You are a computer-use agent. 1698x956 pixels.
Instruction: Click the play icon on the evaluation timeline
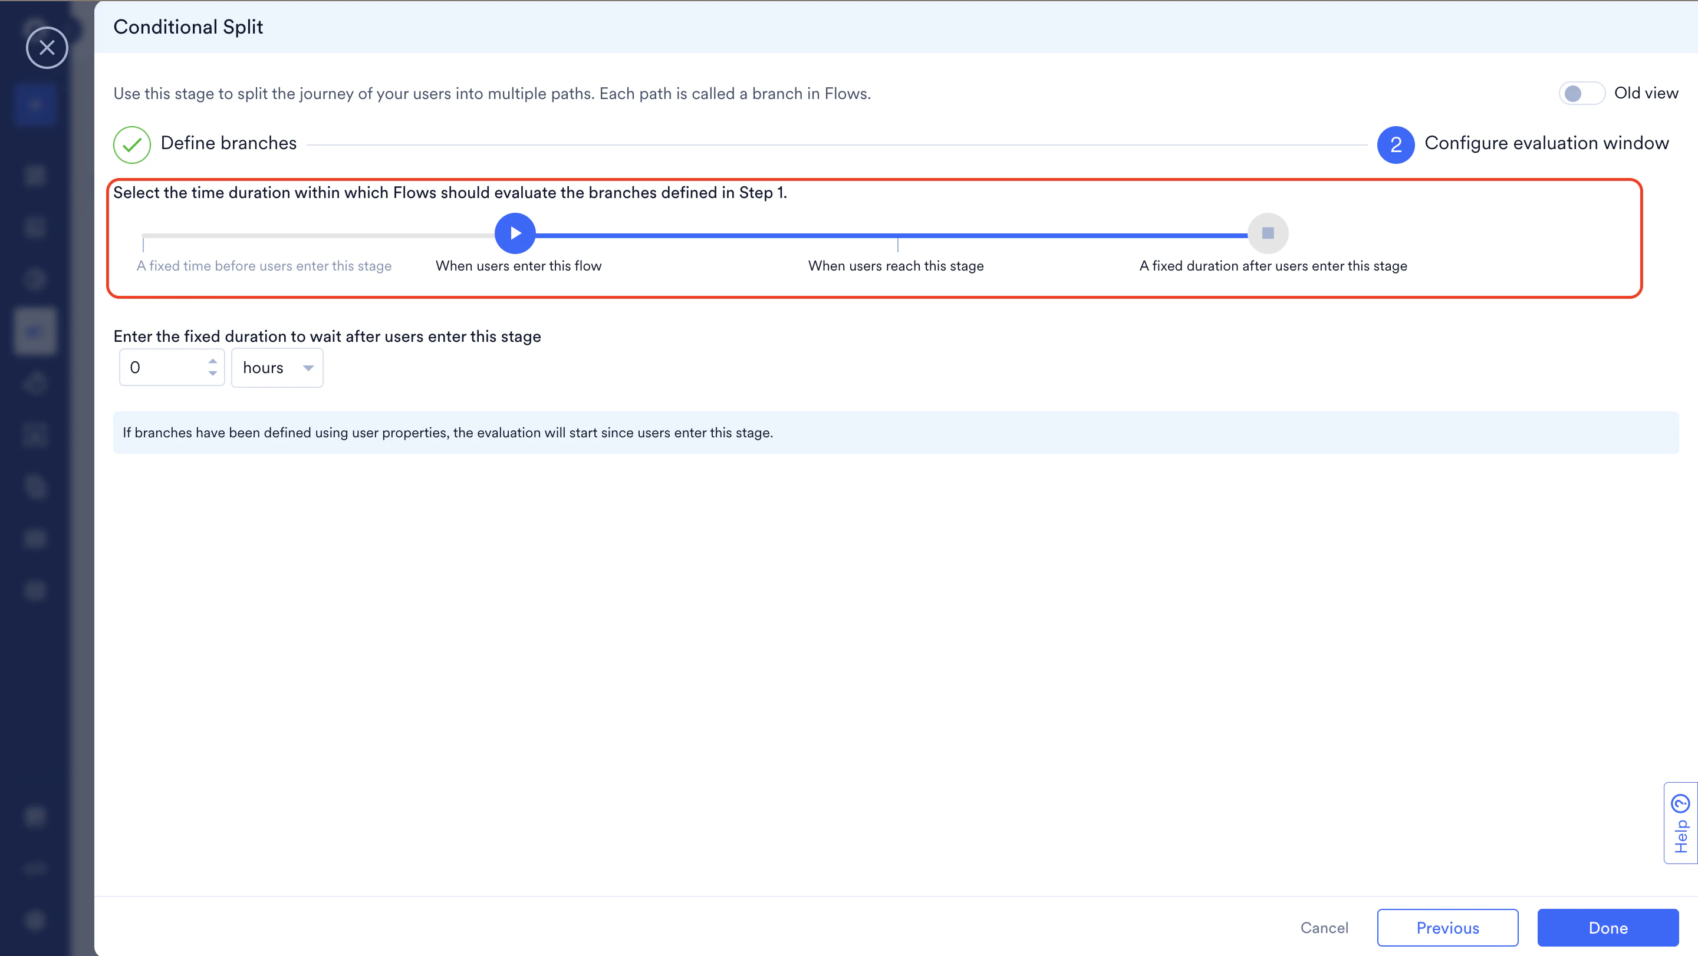tap(514, 233)
